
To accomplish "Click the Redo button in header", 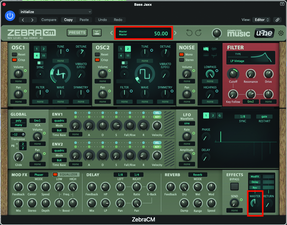I will 118,20.
